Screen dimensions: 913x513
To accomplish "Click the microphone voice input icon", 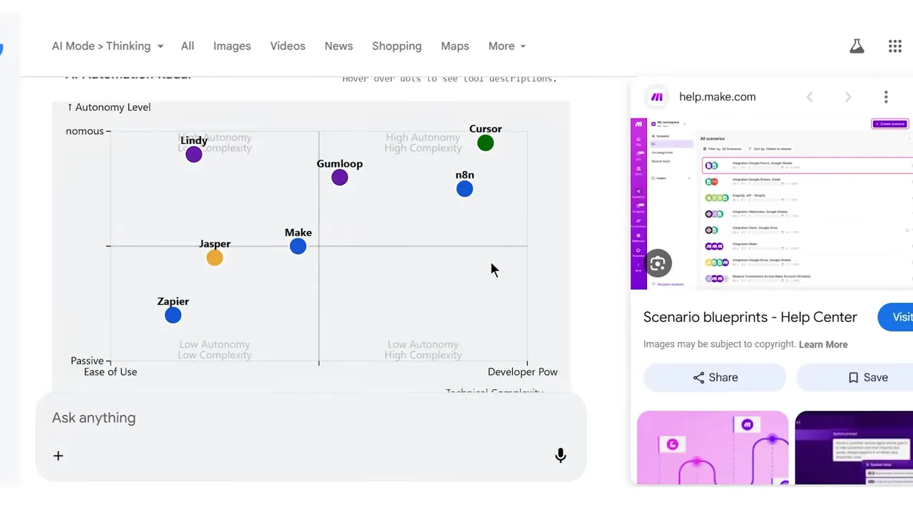I will tap(561, 455).
